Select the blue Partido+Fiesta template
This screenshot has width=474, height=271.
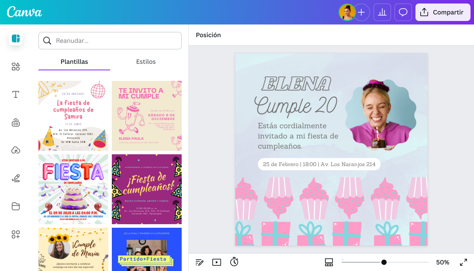(147, 250)
